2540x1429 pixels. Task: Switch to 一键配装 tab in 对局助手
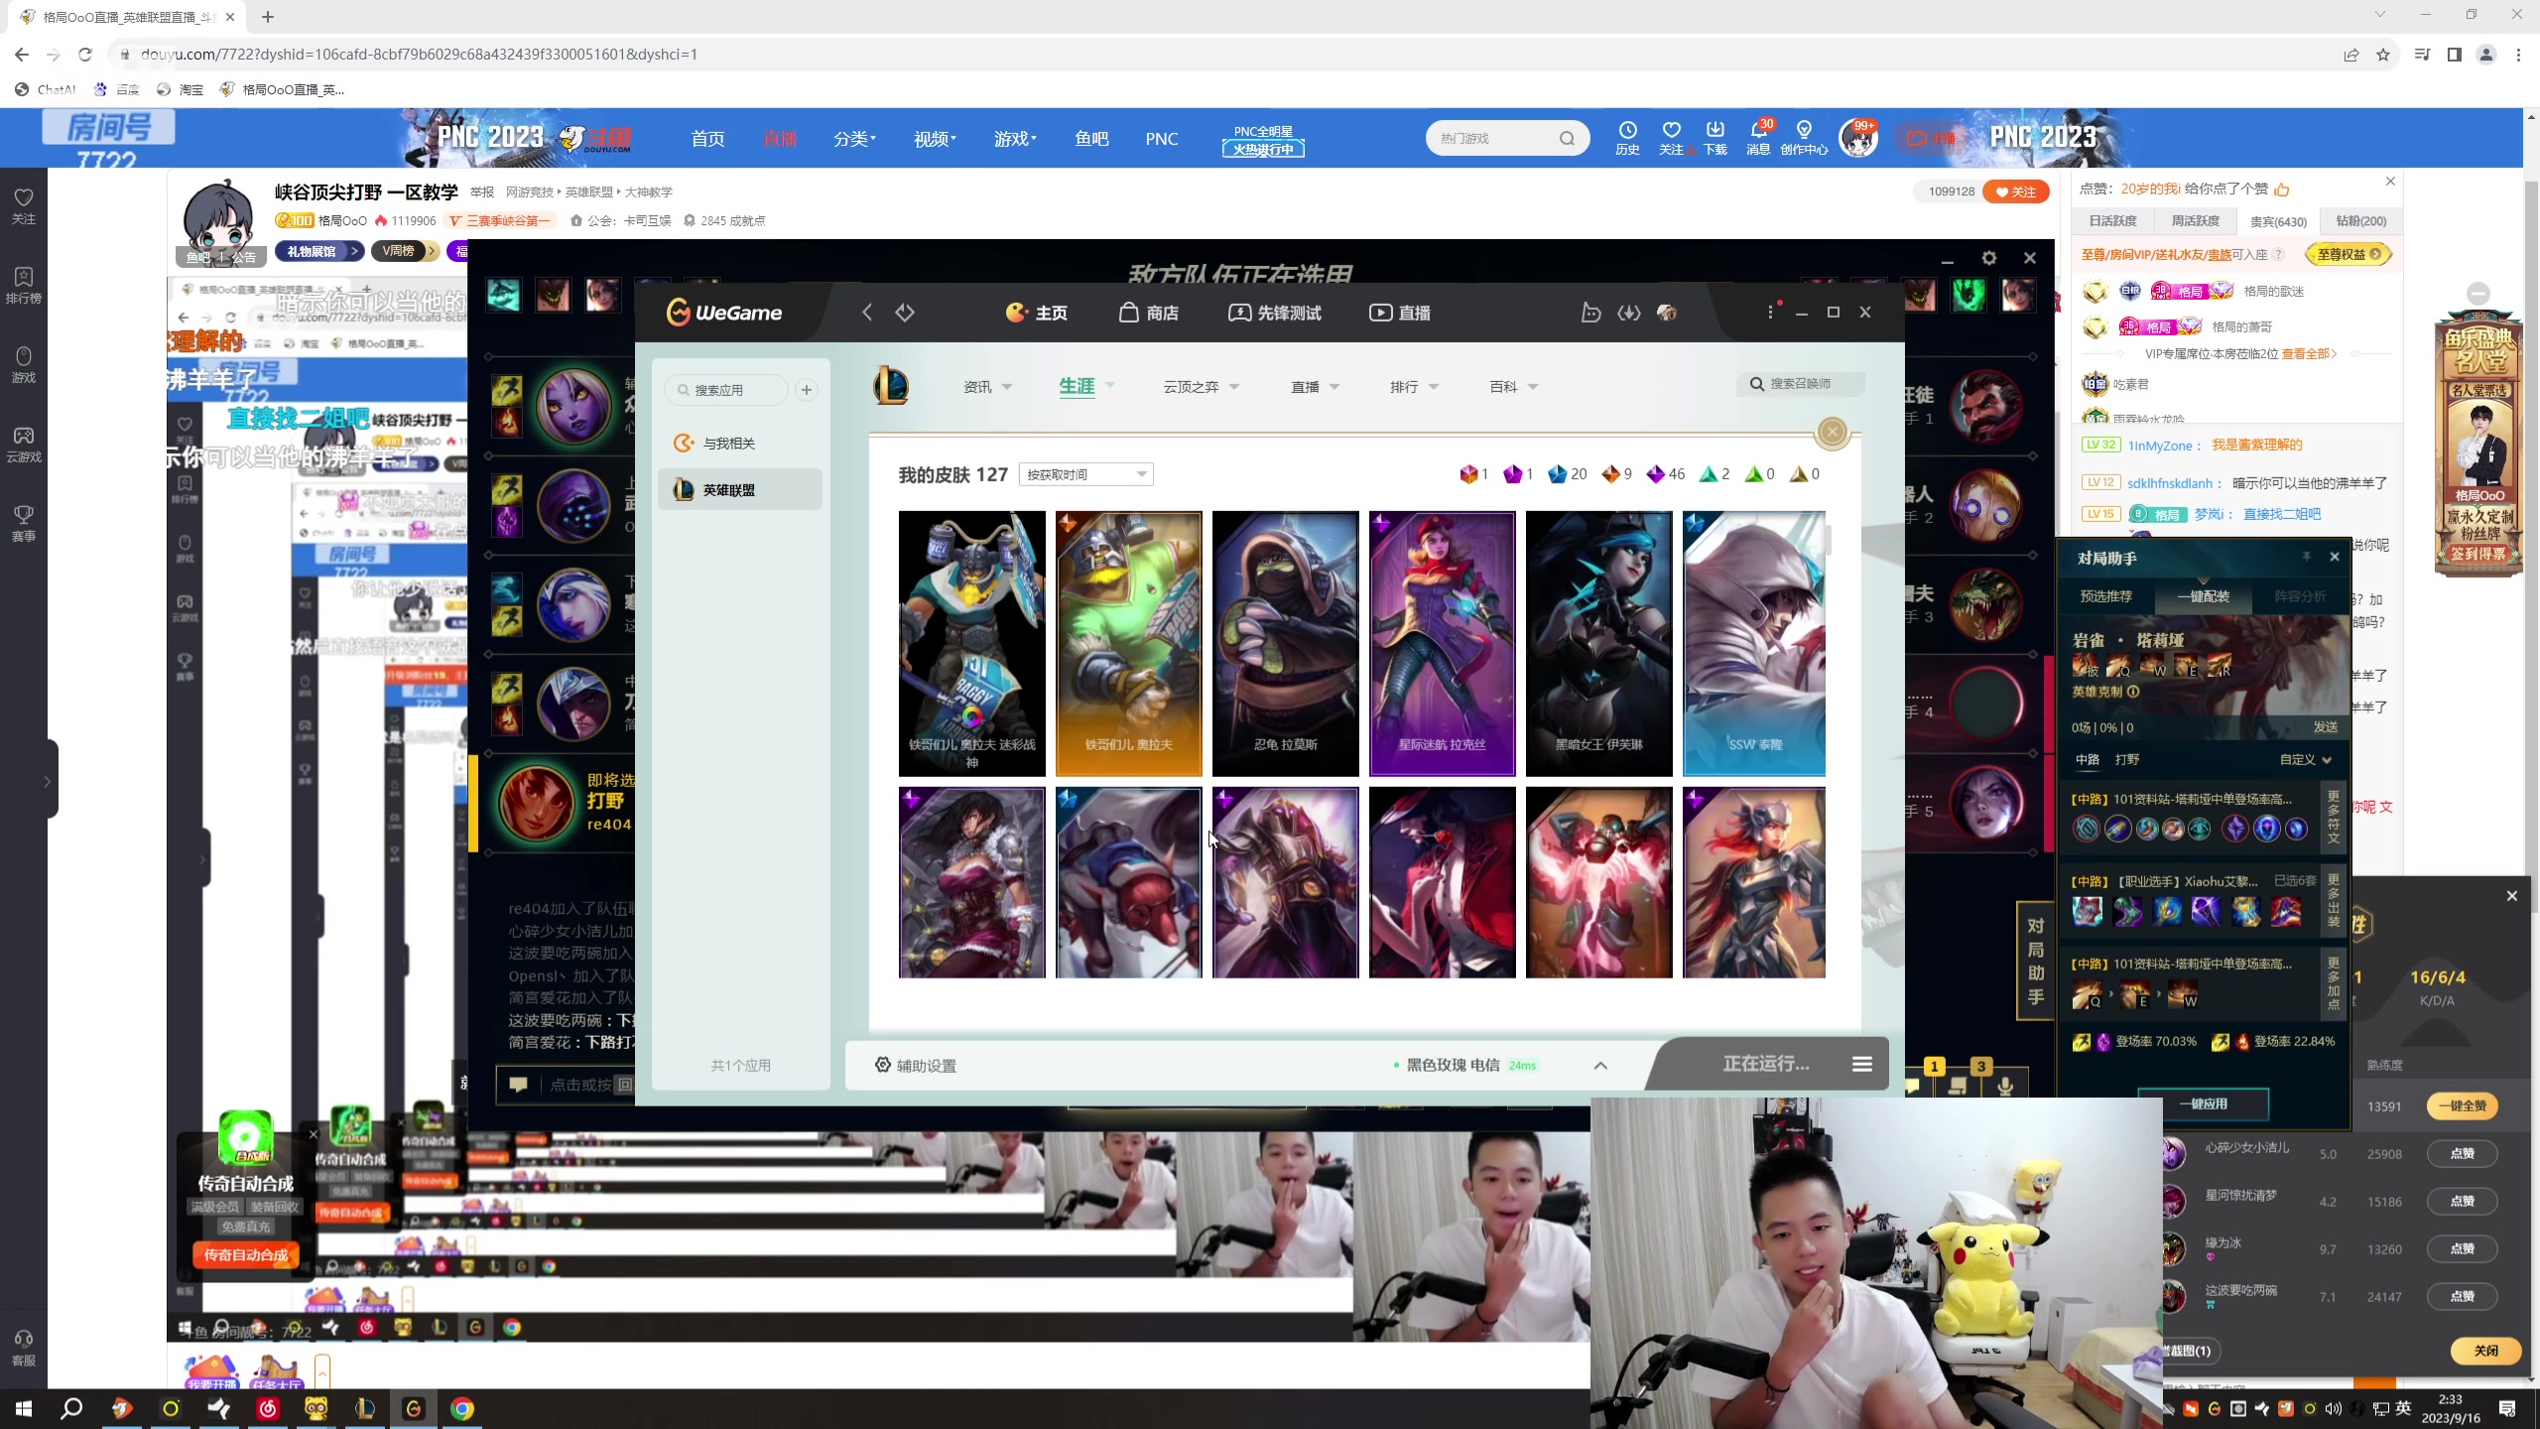2204,596
